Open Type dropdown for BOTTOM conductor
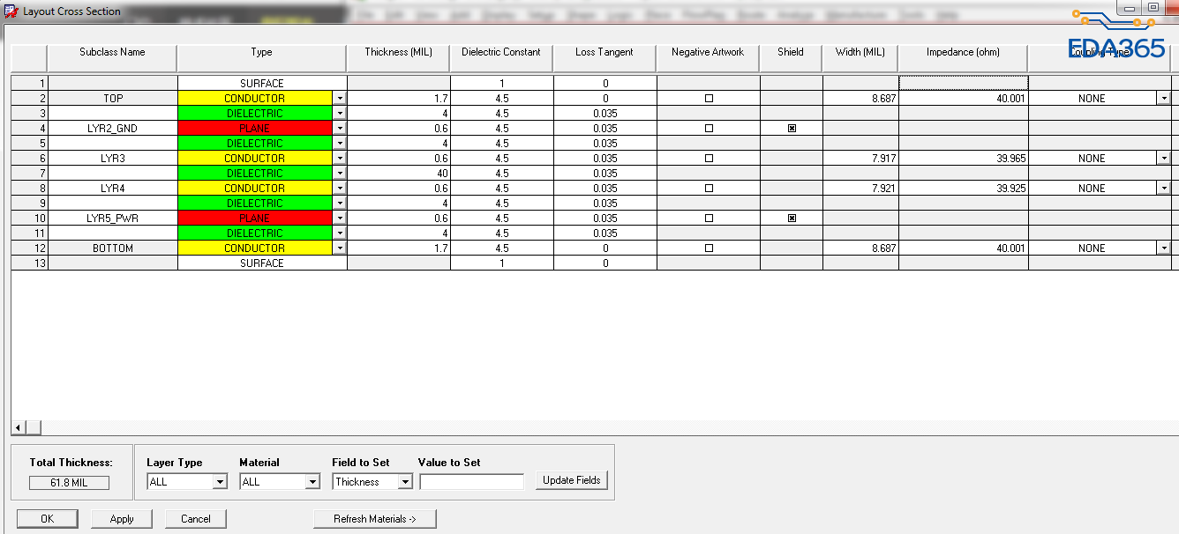 [340, 248]
